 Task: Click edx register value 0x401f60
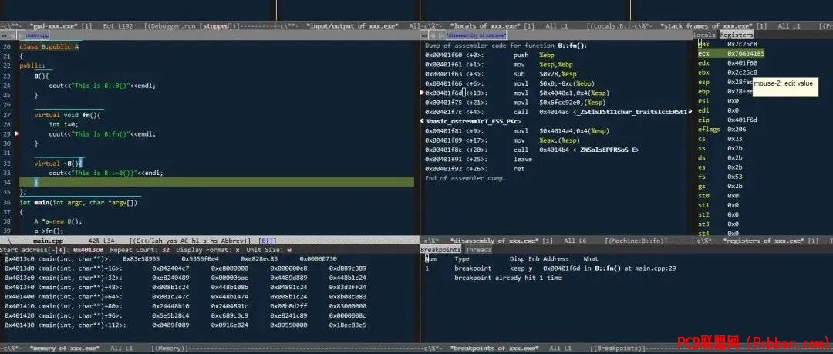742,63
